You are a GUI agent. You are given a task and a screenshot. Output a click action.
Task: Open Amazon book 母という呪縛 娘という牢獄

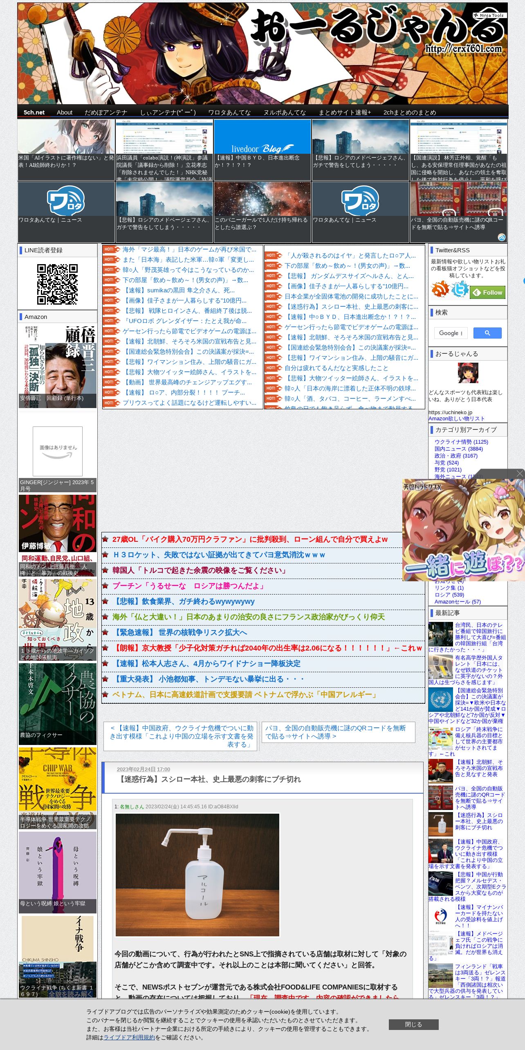click(58, 873)
